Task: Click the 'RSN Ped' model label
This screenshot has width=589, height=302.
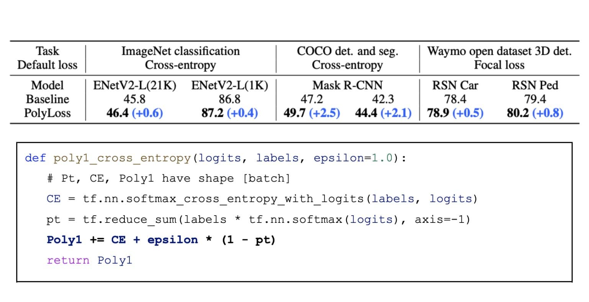Action: (535, 85)
